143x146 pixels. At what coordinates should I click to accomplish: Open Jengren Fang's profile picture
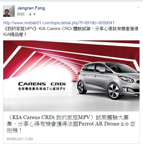coord(9,11)
